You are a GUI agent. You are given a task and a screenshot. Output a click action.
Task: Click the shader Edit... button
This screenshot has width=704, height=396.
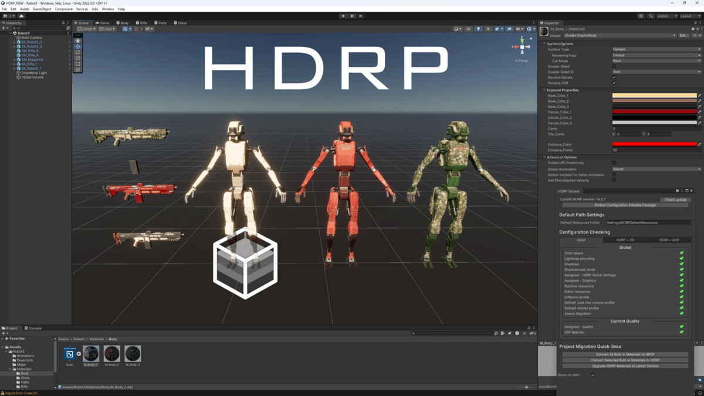coord(683,35)
